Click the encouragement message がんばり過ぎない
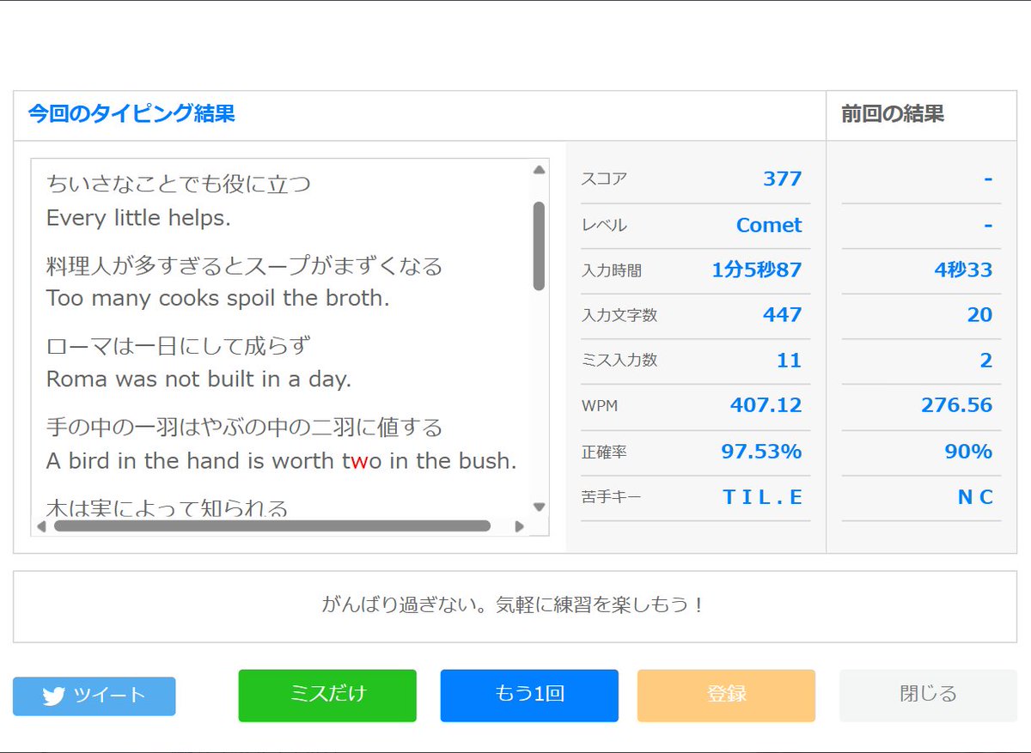 515,604
